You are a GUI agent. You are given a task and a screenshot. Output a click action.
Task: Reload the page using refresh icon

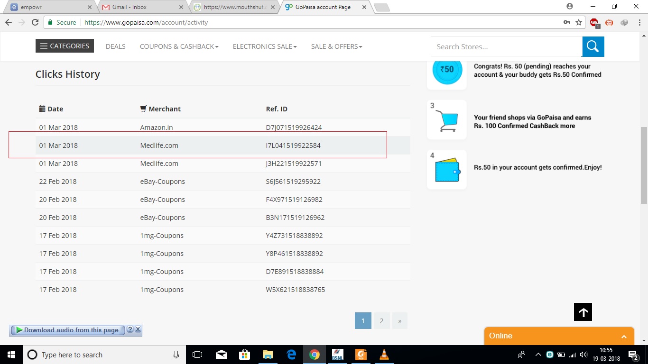pos(35,22)
